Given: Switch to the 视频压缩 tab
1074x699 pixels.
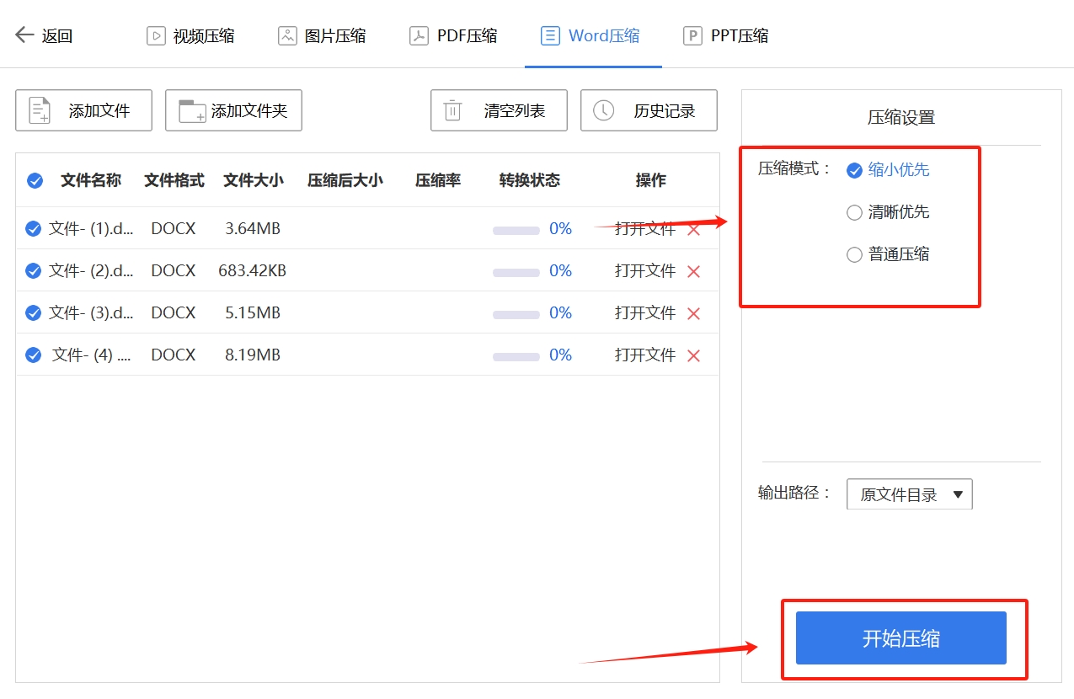Looking at the screenshot, I should 190,35.
